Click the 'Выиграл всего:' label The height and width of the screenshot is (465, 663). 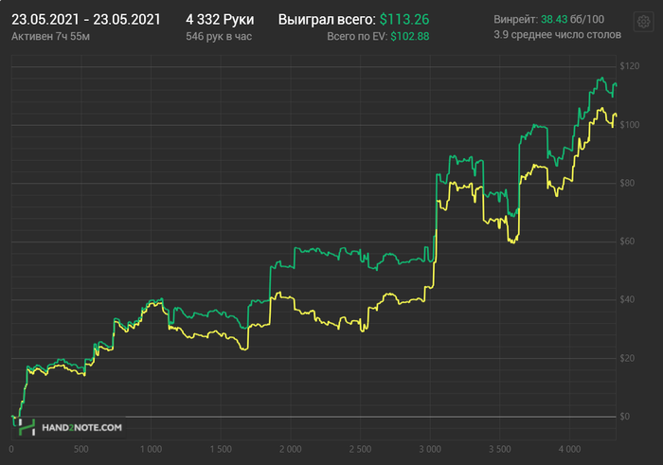coord(327,20)
